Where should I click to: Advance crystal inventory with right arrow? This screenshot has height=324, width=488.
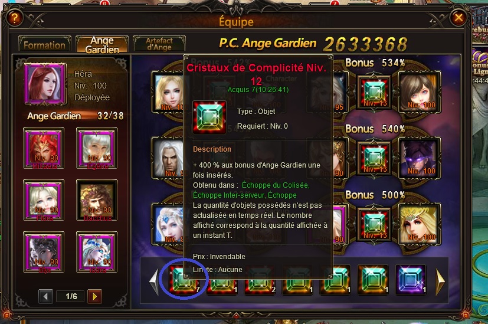pyautogui.click(x=440, y=282)
